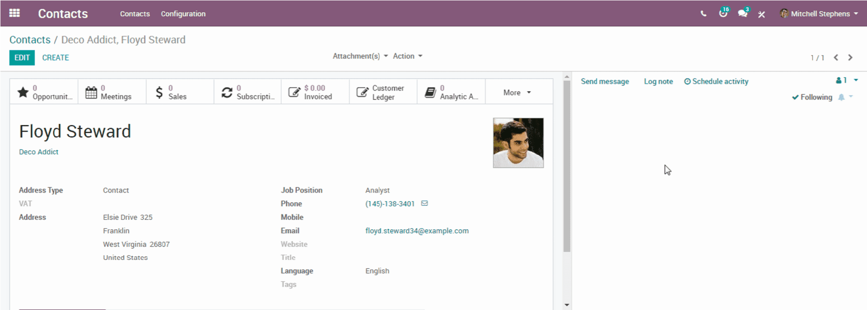This screenshot has width=867, height=310.
Task: Open conversations chat icon with 3 badge
Action: (743, 13)
